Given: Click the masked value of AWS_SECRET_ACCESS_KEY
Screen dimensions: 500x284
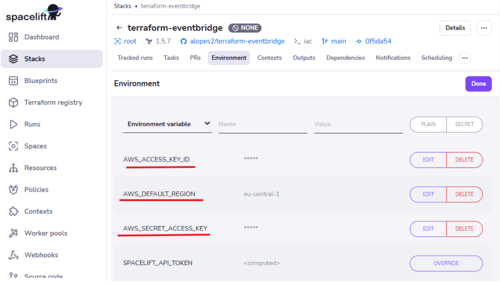Looking at the screenshot, I should (x=251, y=228).
